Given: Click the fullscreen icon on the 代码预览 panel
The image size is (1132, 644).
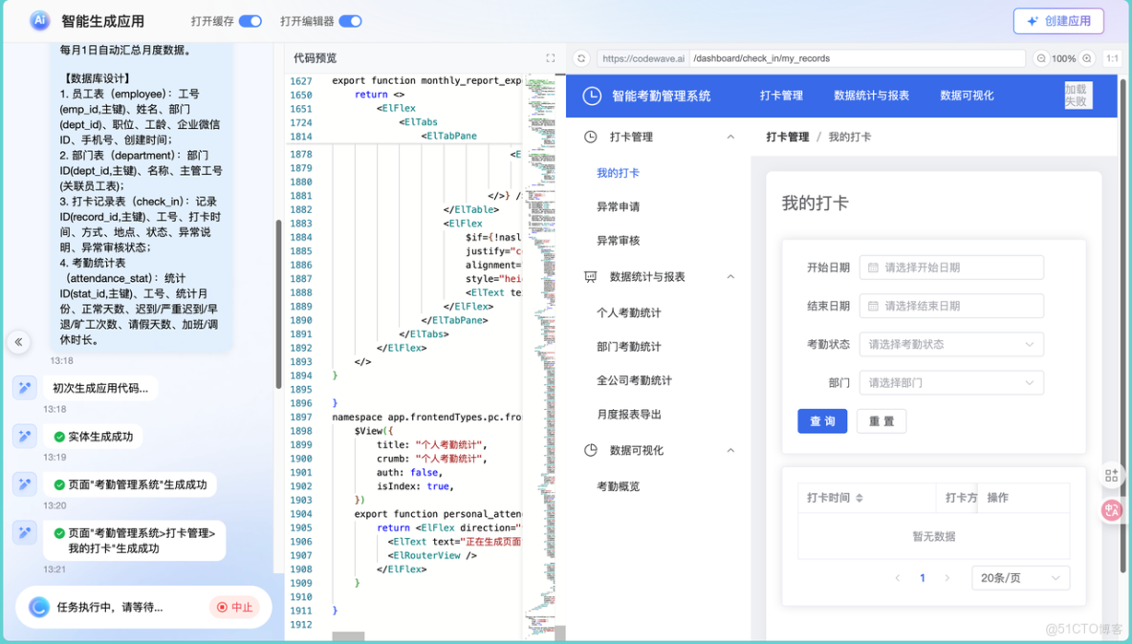Looking at the screenshot, I should (551, 57).
